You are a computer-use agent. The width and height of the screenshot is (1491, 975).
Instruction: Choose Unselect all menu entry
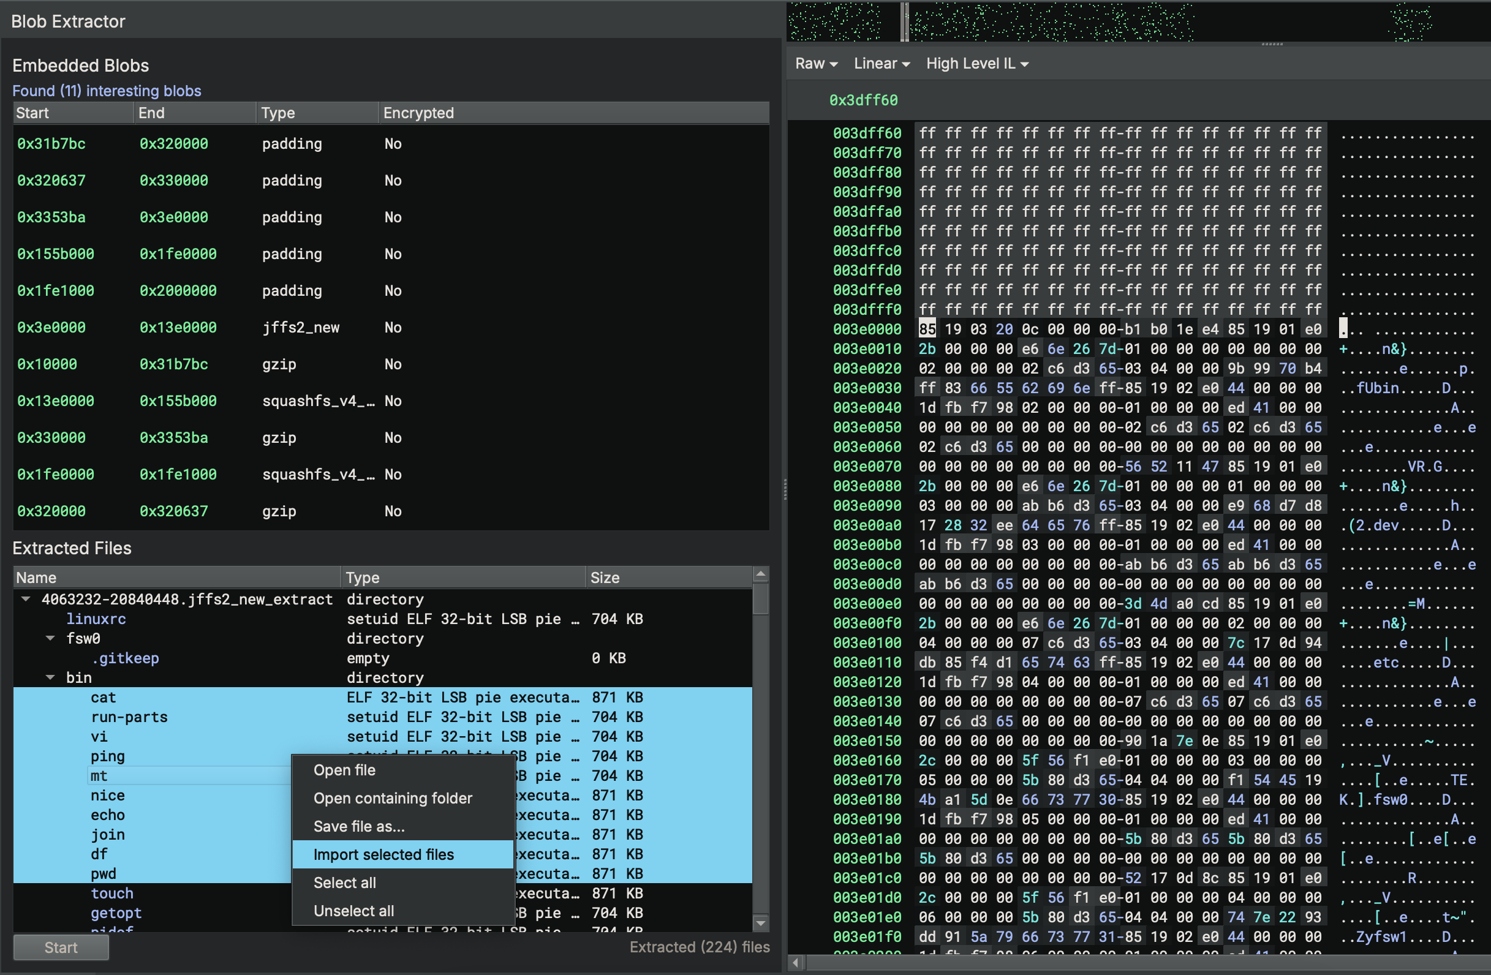[x=353, y=911]
